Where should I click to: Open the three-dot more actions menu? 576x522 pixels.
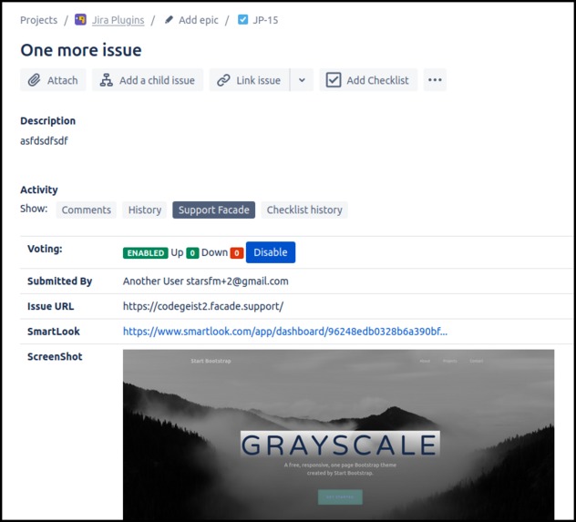[x=435, y=79]
